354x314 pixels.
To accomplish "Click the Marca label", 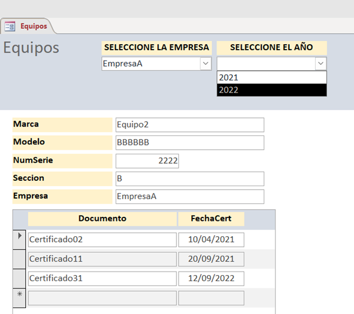I will pyautogui.click(x=63, y=125).
